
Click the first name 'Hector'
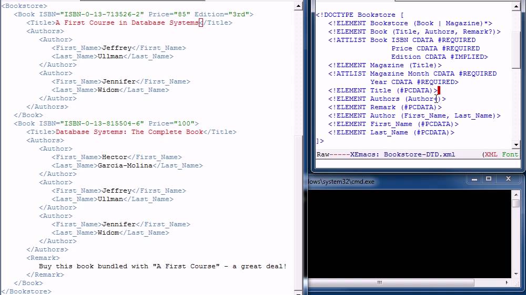point(115,157)
